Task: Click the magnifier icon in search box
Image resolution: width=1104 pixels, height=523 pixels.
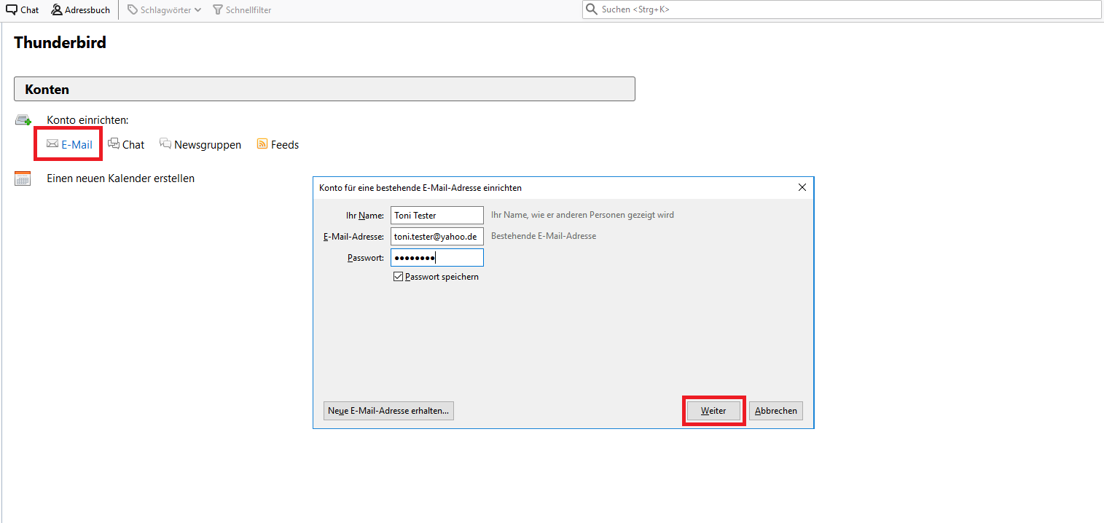Action: click(x=592, y=9)
